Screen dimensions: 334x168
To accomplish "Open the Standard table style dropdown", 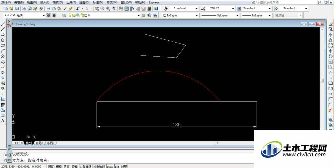I will [257, 9].
